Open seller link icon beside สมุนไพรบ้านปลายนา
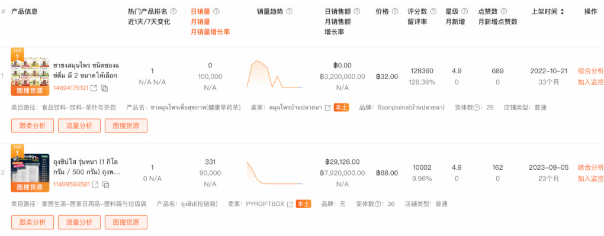Screen dimensions: 604x236 pos(327,108)
